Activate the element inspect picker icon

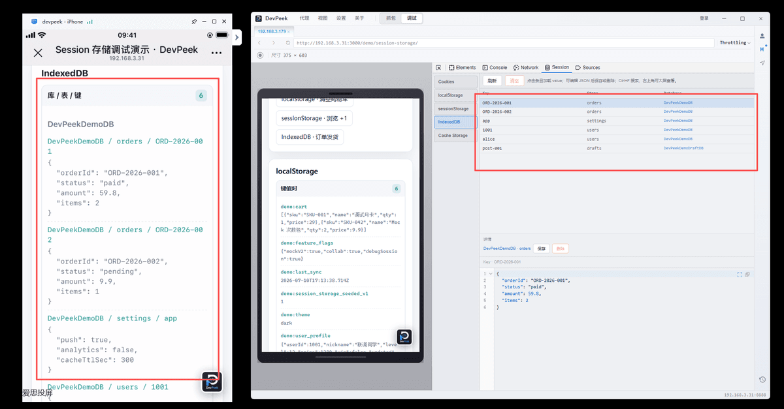439,67
